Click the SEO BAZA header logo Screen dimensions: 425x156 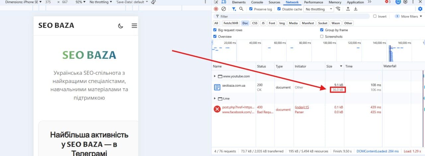click(x=56, y=26)
